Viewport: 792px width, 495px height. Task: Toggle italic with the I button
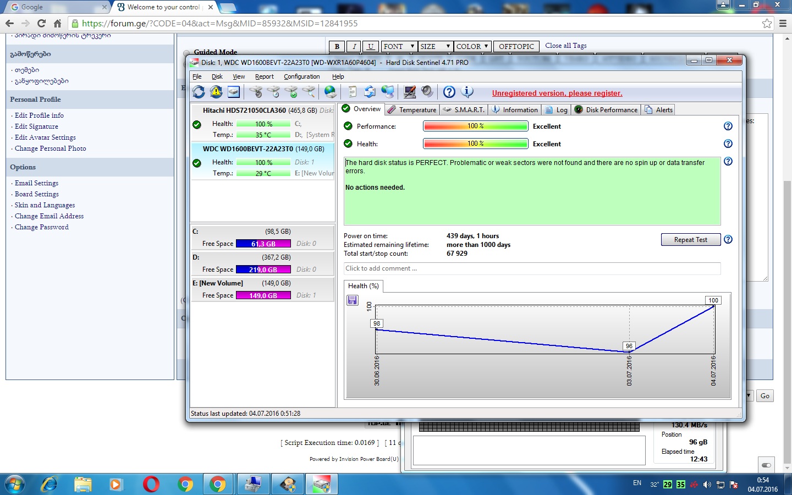click(354, 47)
